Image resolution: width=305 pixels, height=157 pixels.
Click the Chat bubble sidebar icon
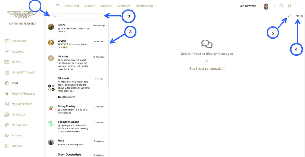[x=7, y=83]
